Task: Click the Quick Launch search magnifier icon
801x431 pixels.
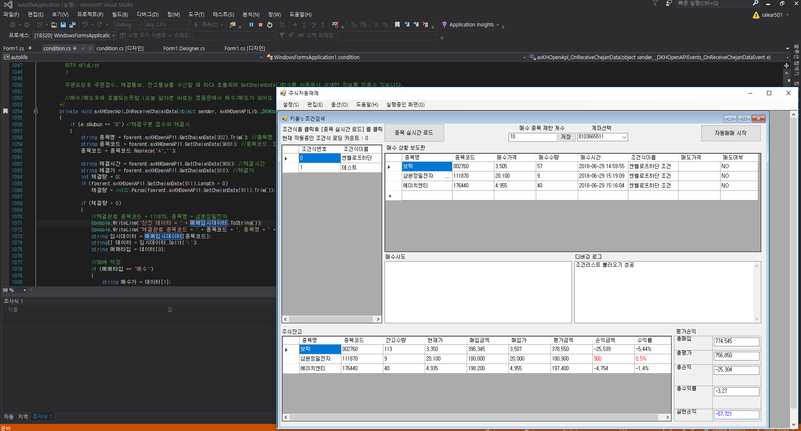Action: [x=756, y=3]
